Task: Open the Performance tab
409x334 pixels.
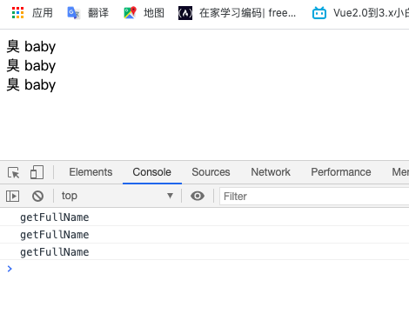Action: (x=341, y=172)
